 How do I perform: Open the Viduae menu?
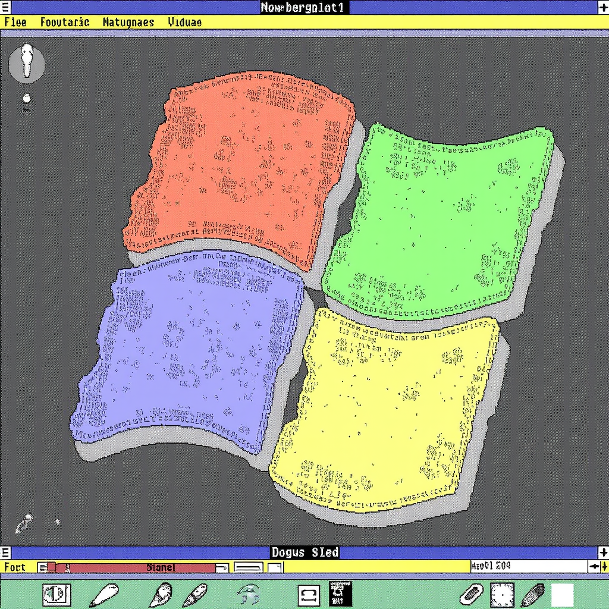[184, 22]
